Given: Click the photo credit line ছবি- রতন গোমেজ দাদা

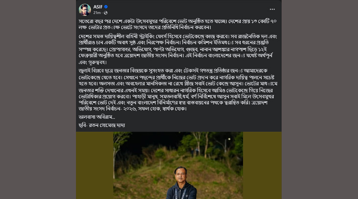Looking at the screenshot, I should coord(102,125).
